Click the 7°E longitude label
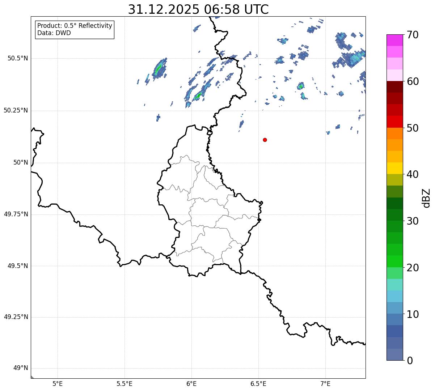This screenshot has height=391, width=435. point(325,383)
